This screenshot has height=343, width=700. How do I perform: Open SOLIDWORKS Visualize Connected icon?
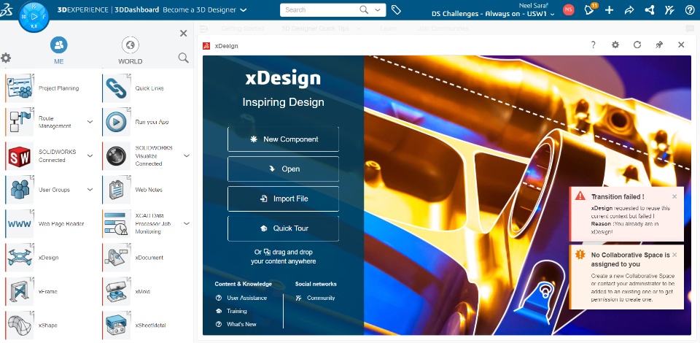[x=117, y=156]
